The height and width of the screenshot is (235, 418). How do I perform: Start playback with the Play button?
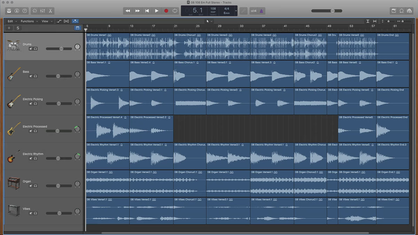(x=156, y=11)
